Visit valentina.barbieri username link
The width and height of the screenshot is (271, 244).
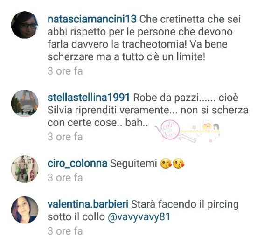tap(88, 204)
